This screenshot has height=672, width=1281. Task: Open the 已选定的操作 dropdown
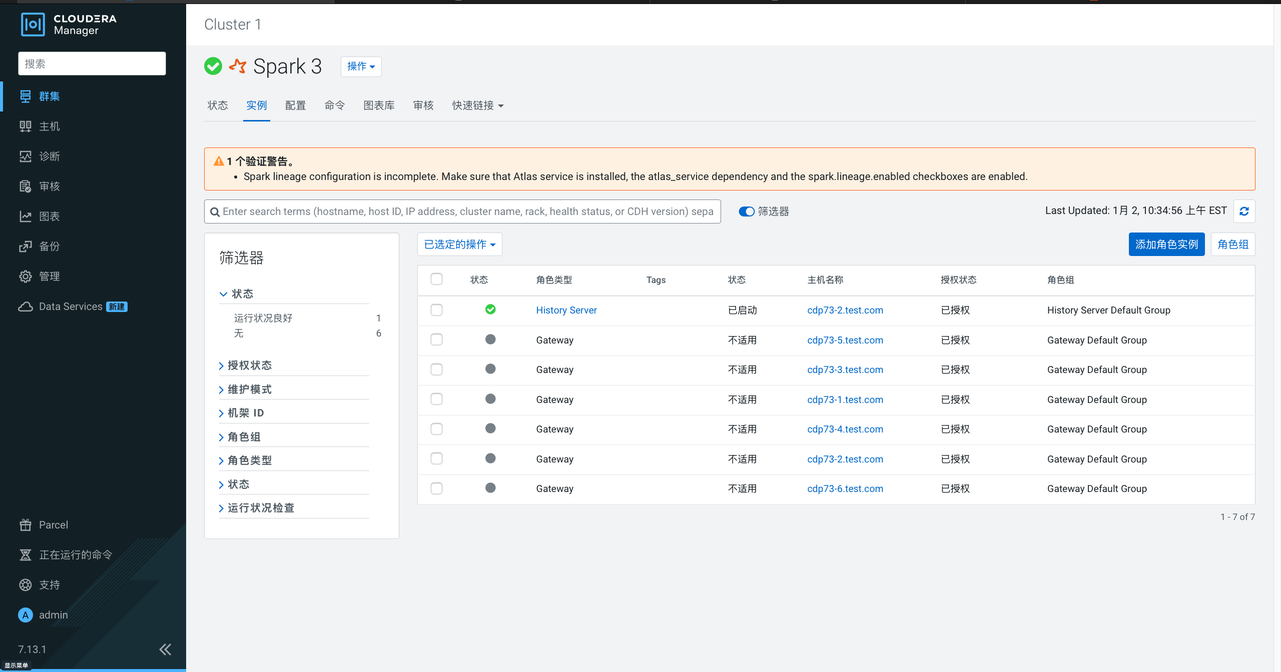point(459,244)
